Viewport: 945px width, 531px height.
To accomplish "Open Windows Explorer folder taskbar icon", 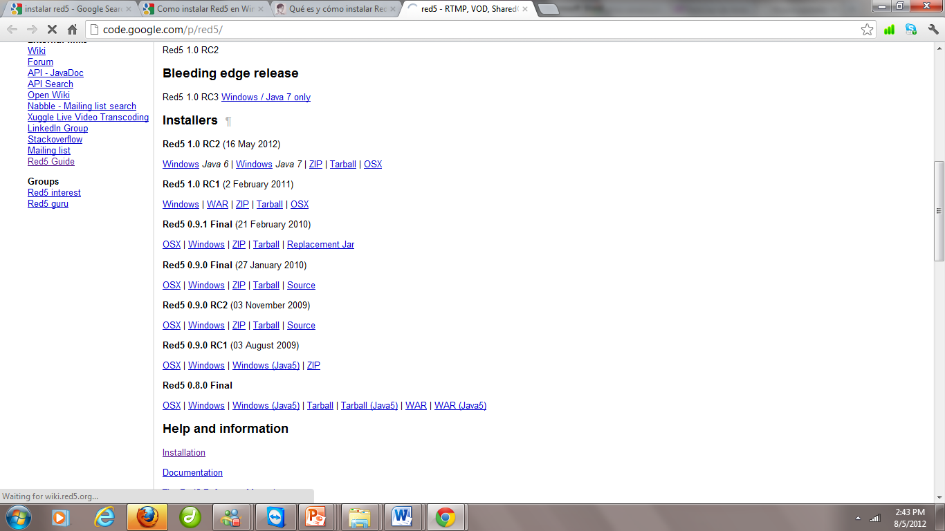I will pos(360,517).
